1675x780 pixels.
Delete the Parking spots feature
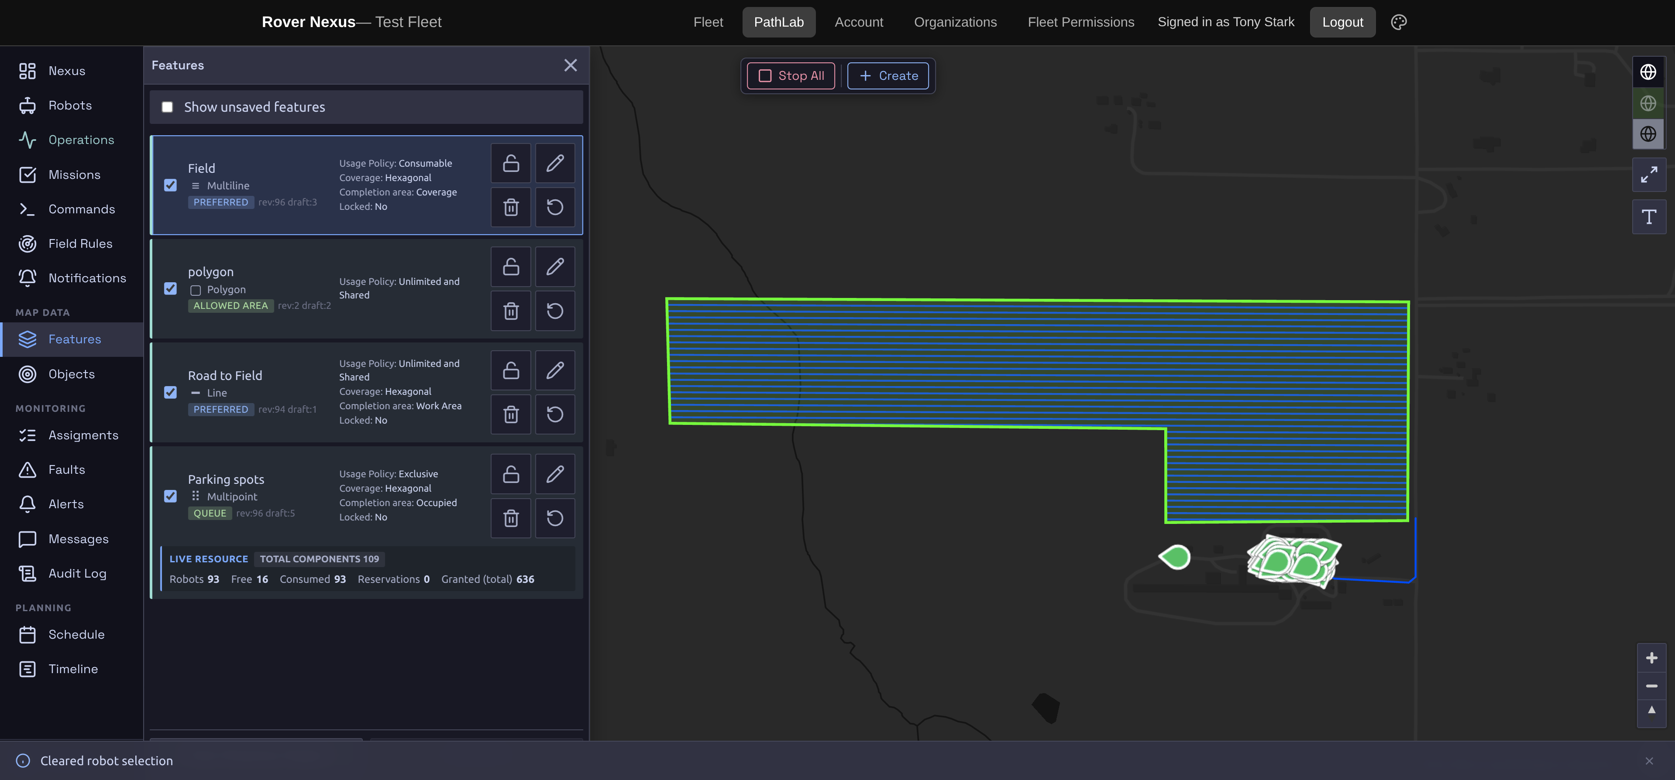510,518
